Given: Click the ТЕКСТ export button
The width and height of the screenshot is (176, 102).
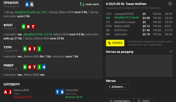Looking at the screenshot, I should coord(144,100).
